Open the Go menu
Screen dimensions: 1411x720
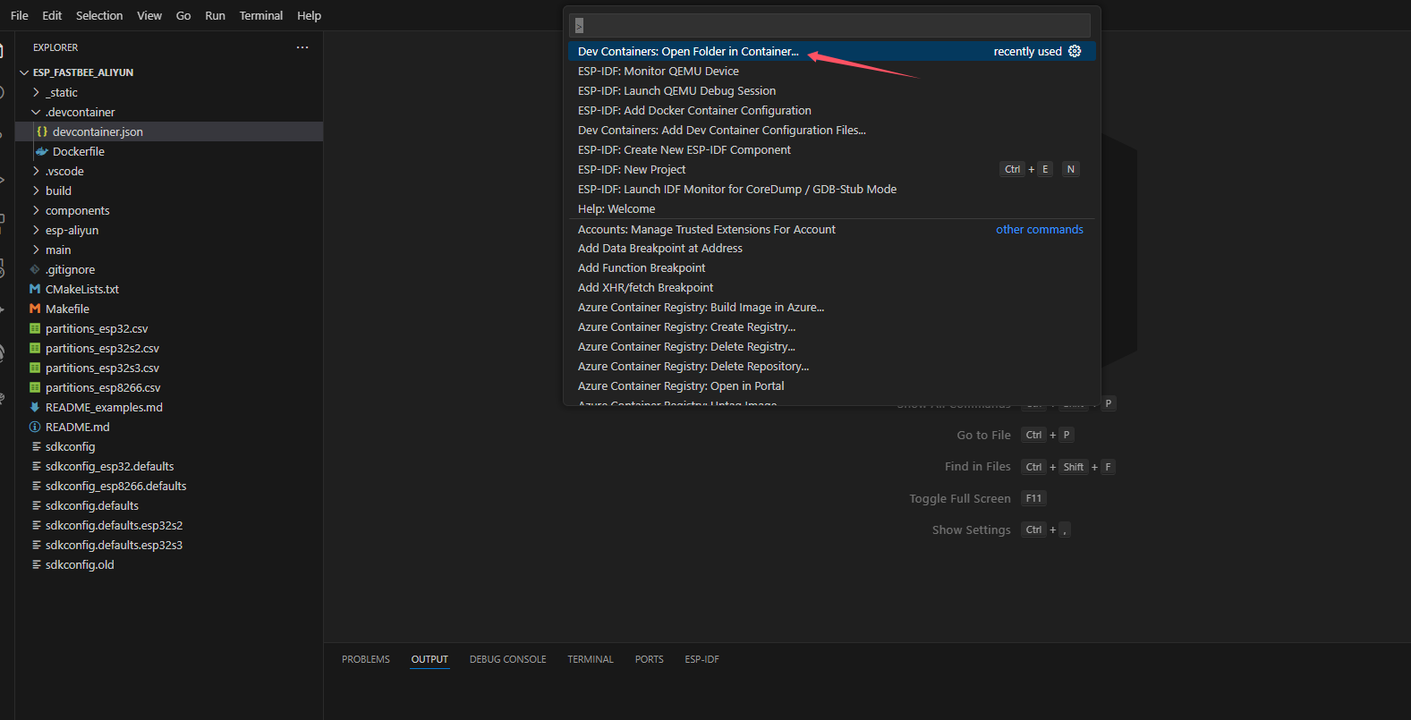[x=183, y=15]
